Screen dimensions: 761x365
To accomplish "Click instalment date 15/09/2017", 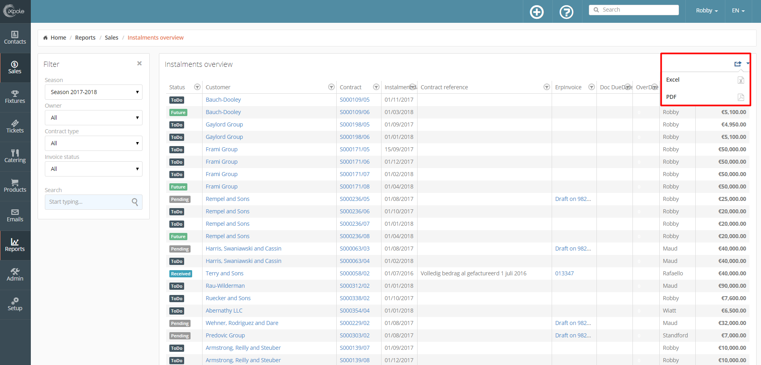I will coord(399,149).
